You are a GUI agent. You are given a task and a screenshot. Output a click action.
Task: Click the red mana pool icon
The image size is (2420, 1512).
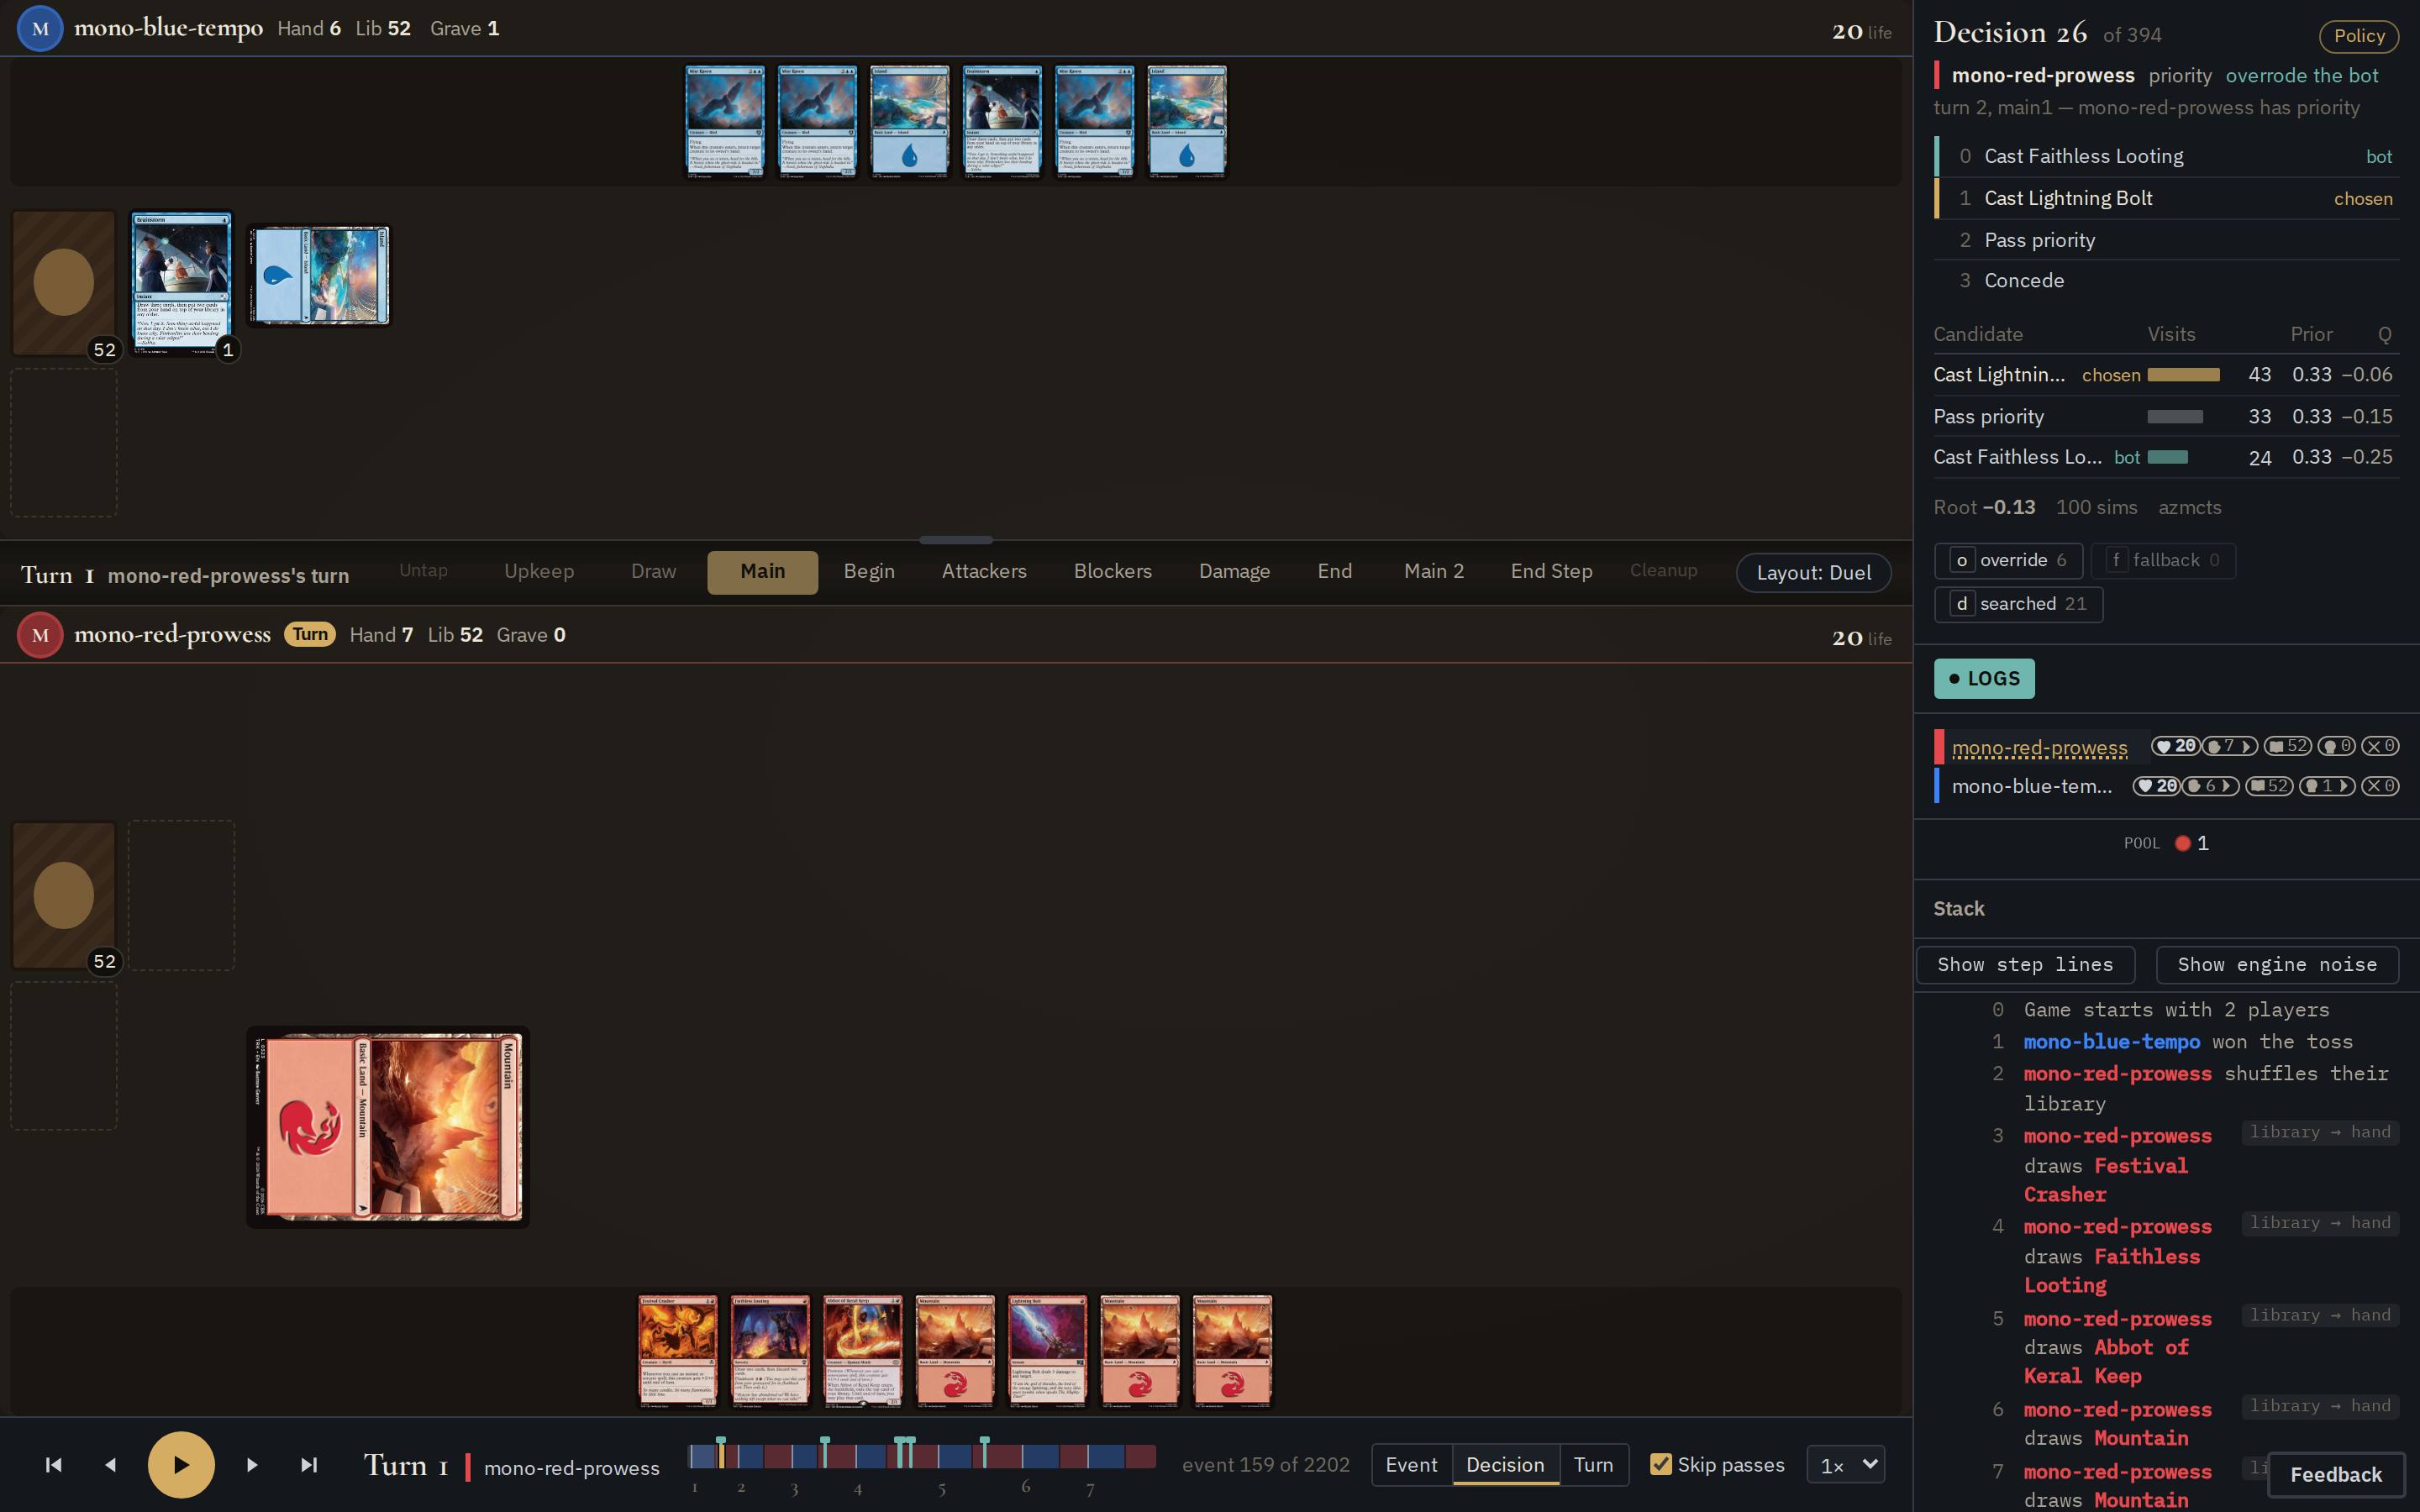tap(2183, 843)
